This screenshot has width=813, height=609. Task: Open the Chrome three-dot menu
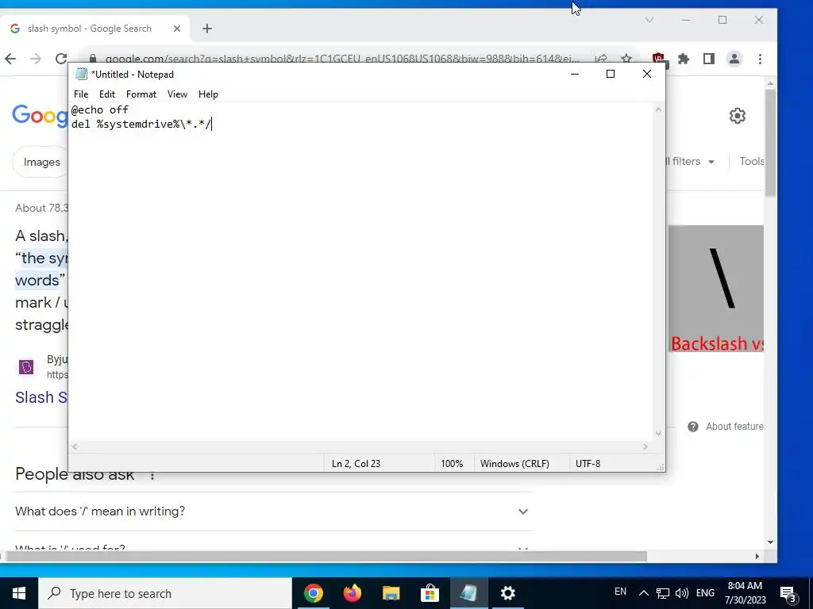coord(760,59)
